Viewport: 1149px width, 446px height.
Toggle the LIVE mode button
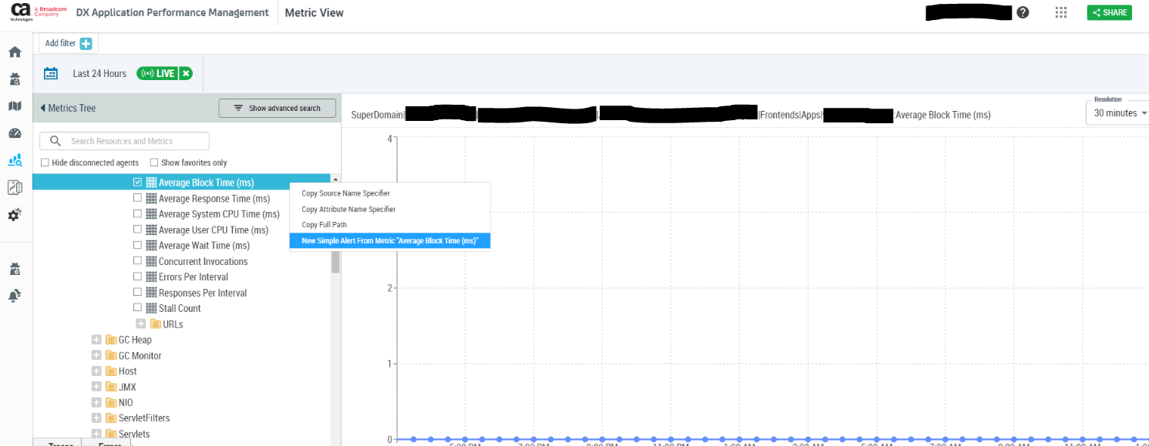click(158, 73)
